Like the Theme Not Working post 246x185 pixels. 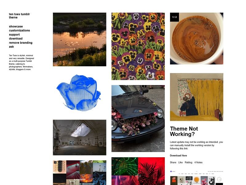pyautogui.click(x=181, y=162)
